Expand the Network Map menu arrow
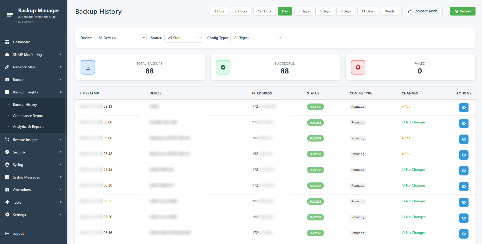This screenshot has height=244, width=482. 61,67
